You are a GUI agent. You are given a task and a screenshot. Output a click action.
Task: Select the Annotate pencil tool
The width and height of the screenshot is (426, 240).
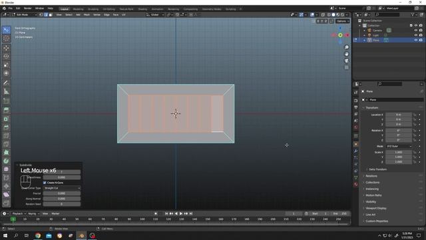pos(6,83)
